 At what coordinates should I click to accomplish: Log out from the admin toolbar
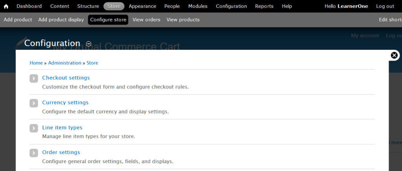(x=385, y=6)
